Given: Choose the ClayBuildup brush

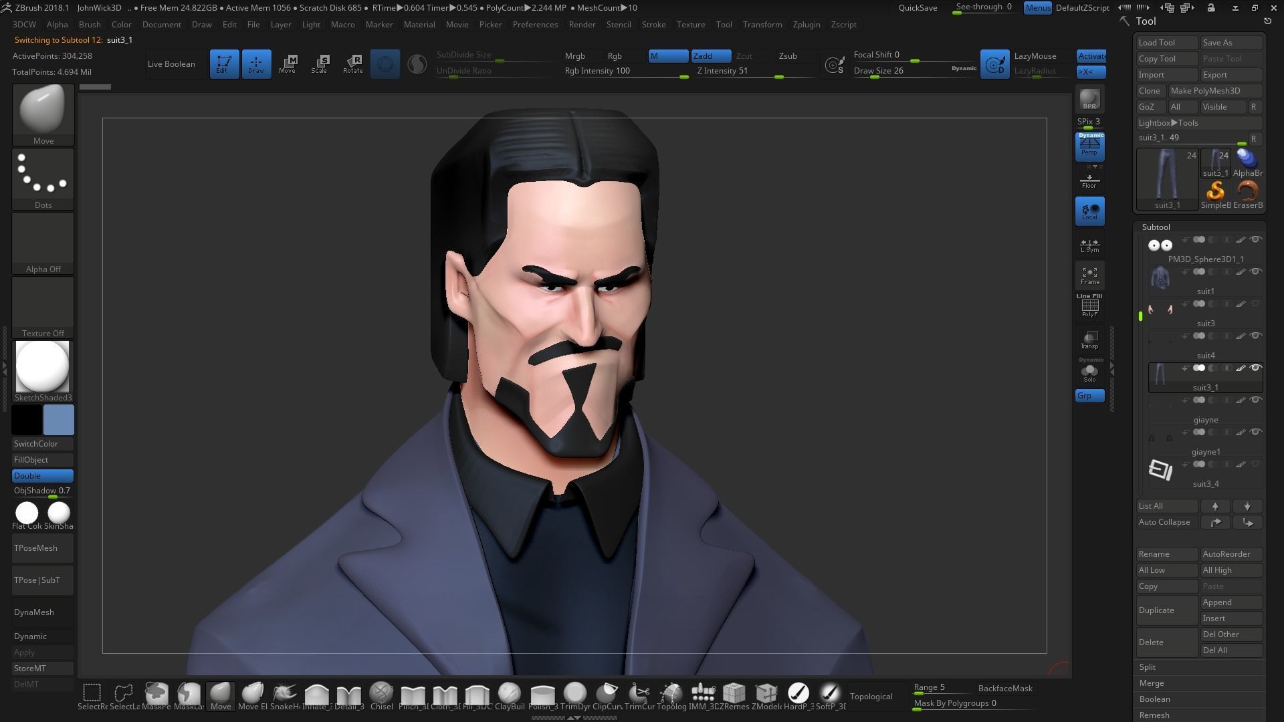Looking at the screenshot, I should click(x=510, y=697).
